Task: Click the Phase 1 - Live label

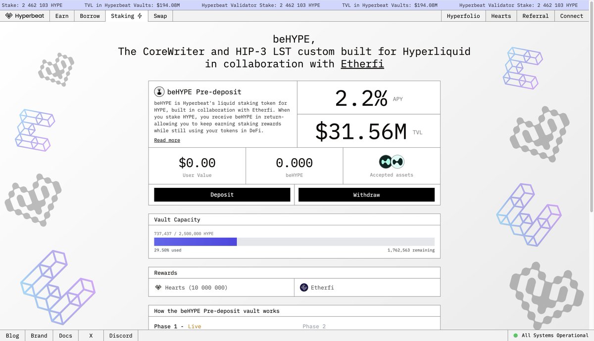Action: click(178, 327)
